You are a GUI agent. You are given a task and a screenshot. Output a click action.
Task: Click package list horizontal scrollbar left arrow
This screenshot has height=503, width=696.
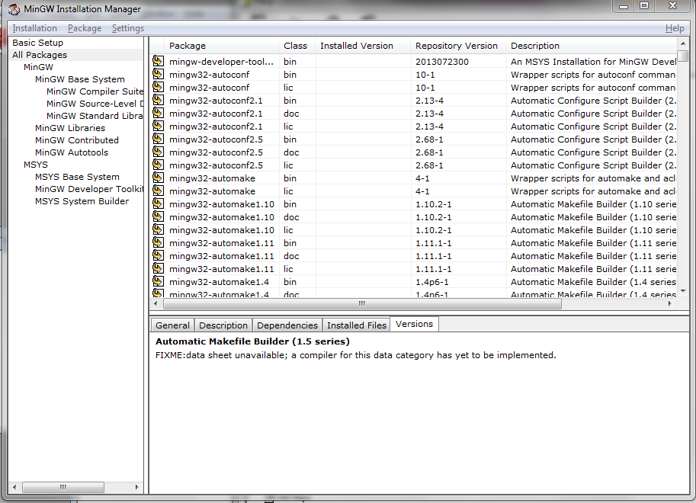point(156,303)
